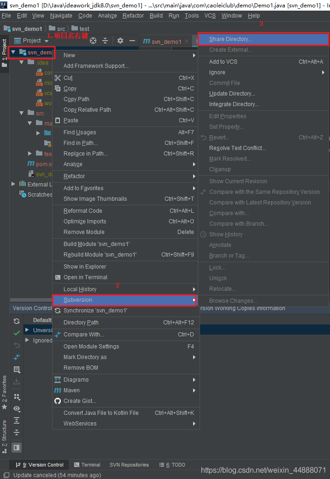Choose Update Directory... in submenu
This screenshot has width=330, height=479.
tap(264, 94)
